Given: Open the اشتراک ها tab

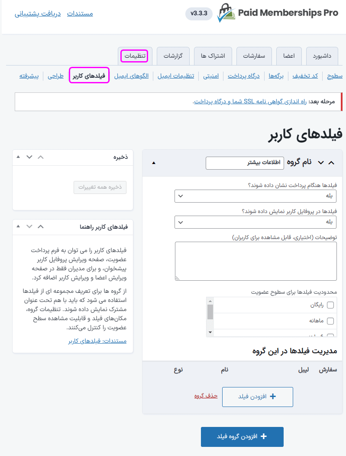Looking at the screenshot, I should [213, 56].
